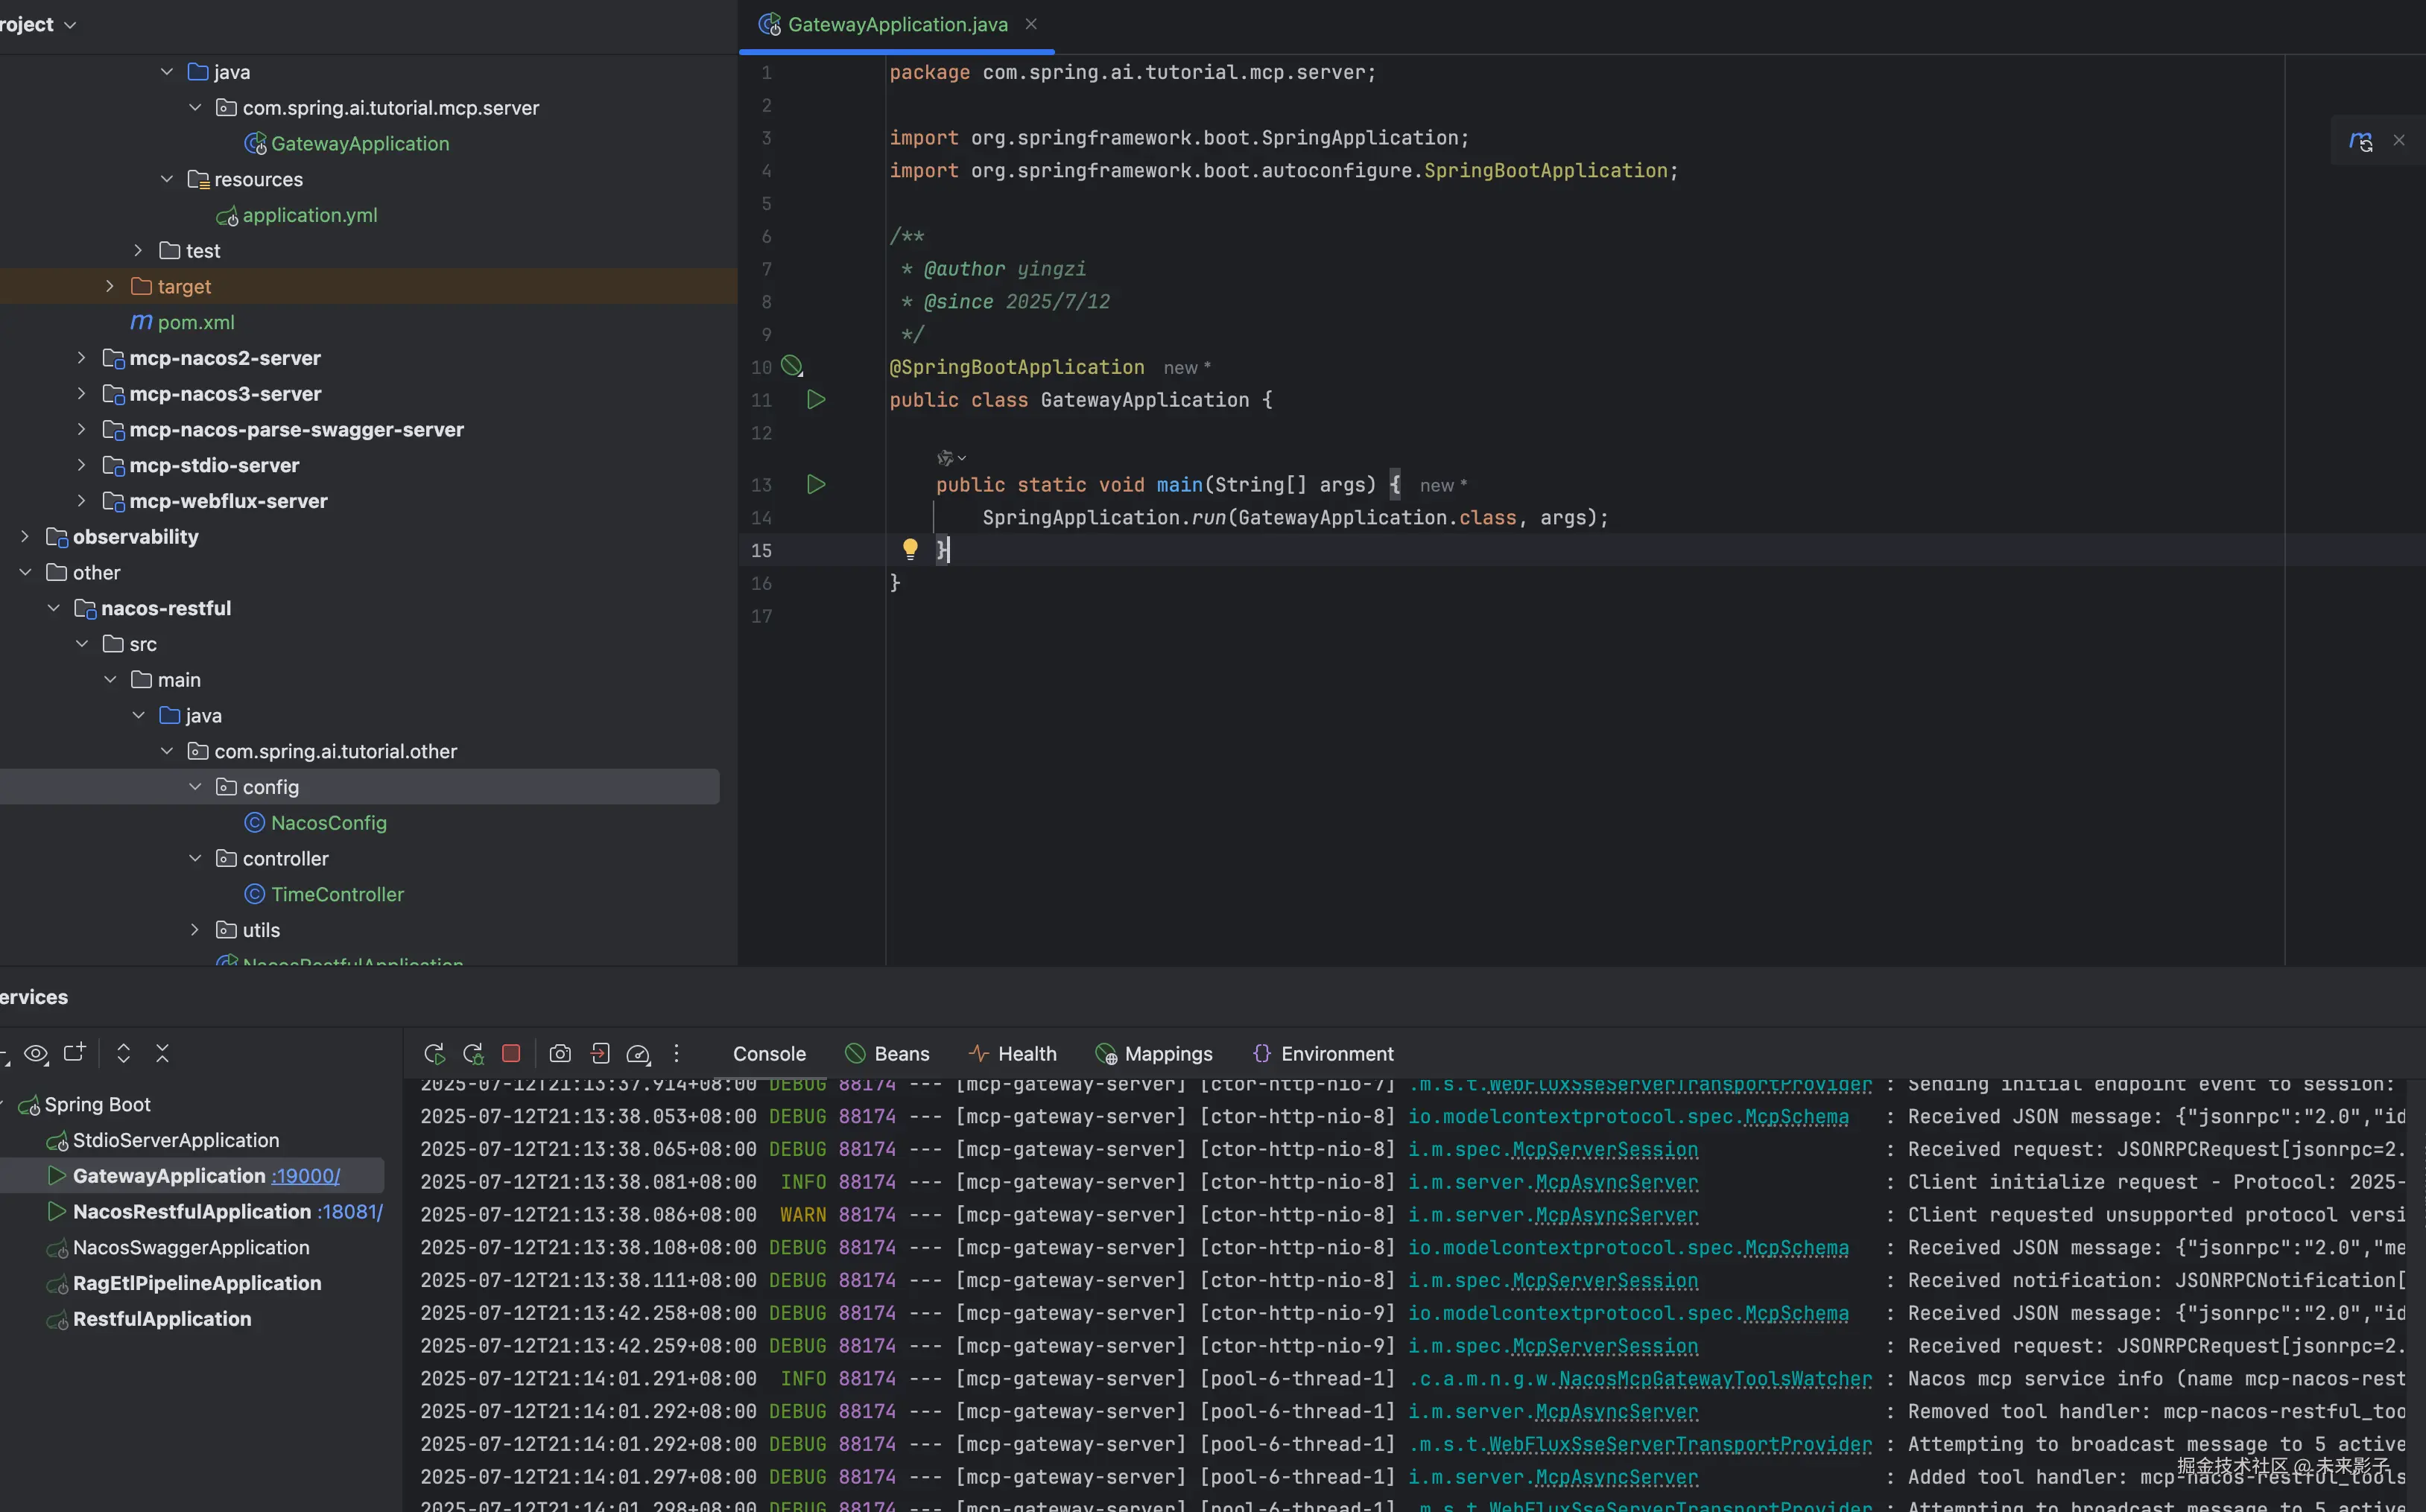Stop the running GatewayApplication

click(511, 1053)
